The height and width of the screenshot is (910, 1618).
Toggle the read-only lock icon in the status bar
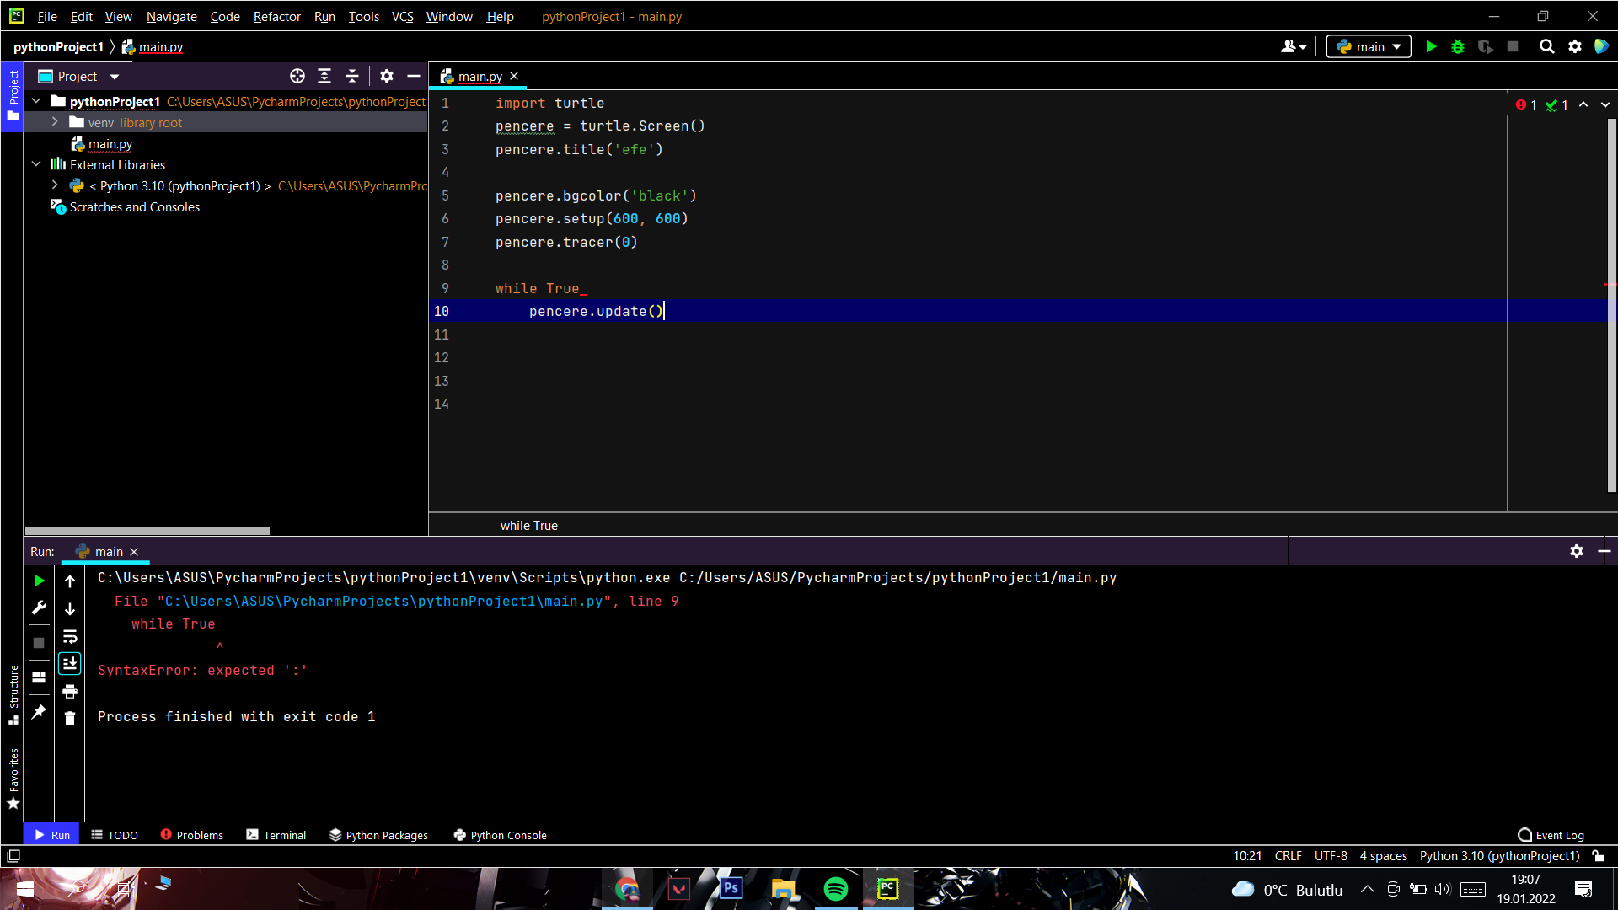pos(1598,856)
